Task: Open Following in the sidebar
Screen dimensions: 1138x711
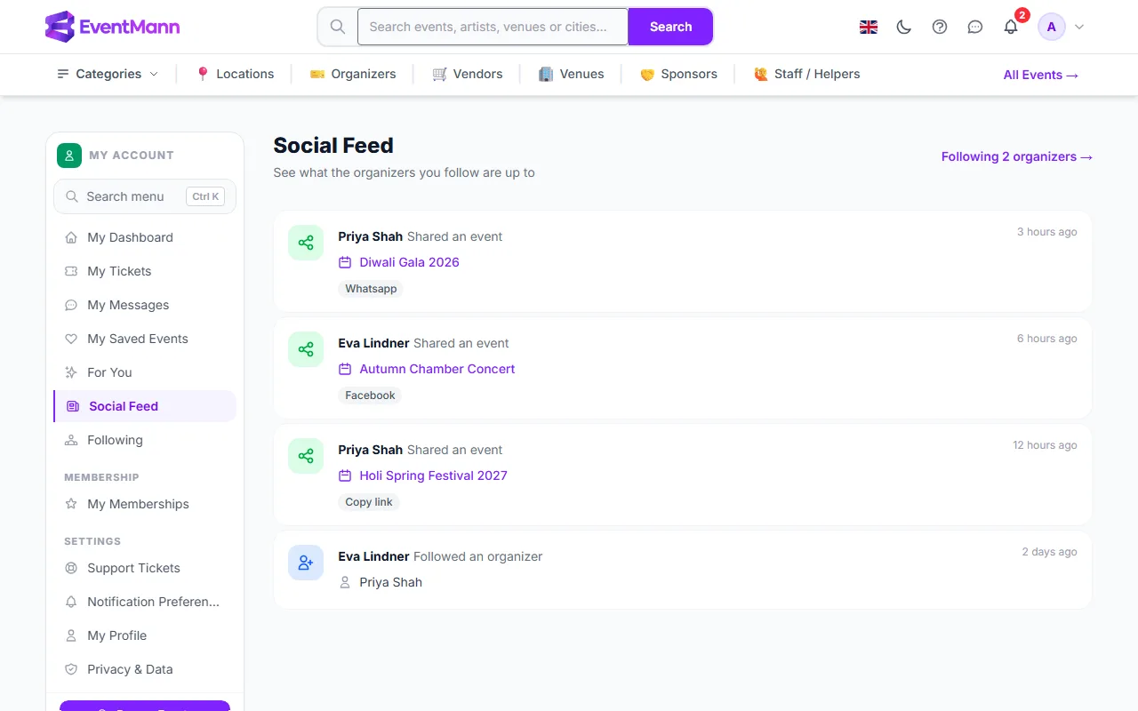Action: pos(145,440)
